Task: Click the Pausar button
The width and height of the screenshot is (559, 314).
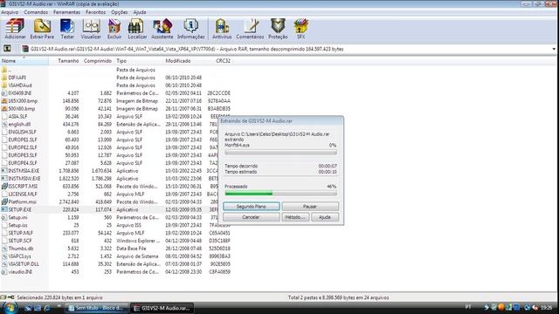Action: pos(310,207)
